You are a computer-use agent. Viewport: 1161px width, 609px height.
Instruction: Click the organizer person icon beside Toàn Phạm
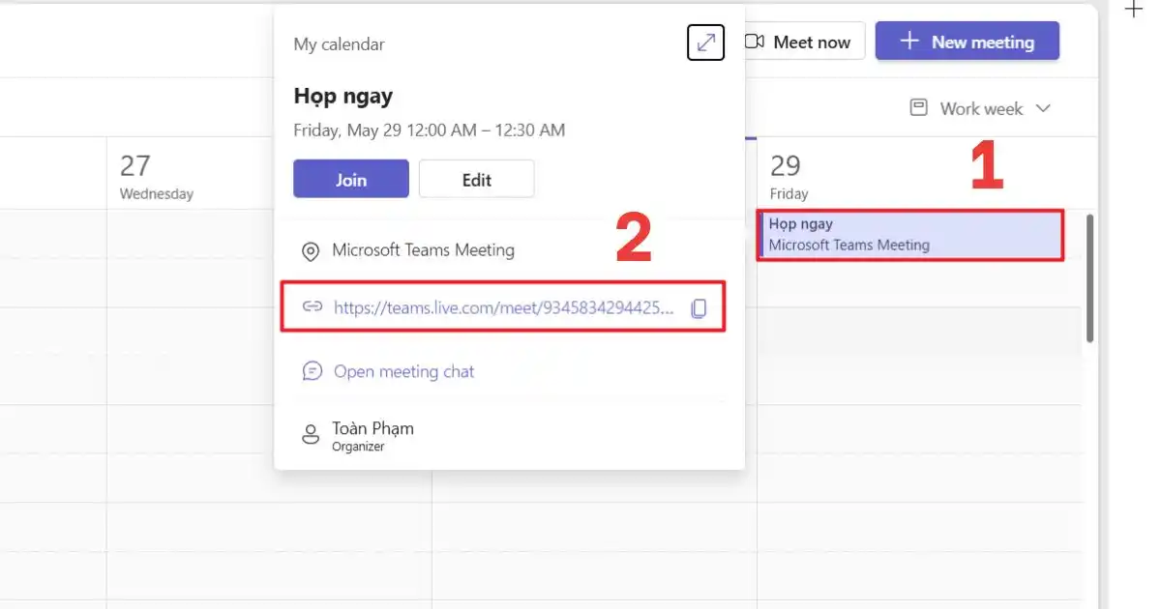(x=311, y=434)
